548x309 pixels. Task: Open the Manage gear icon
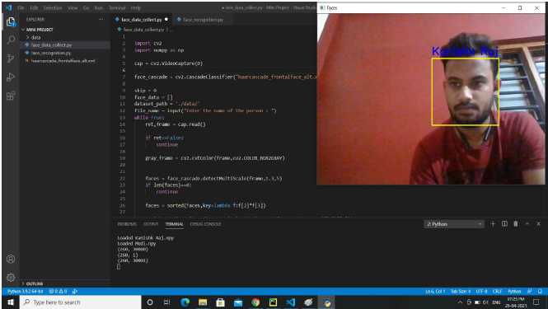click(11, 277)
